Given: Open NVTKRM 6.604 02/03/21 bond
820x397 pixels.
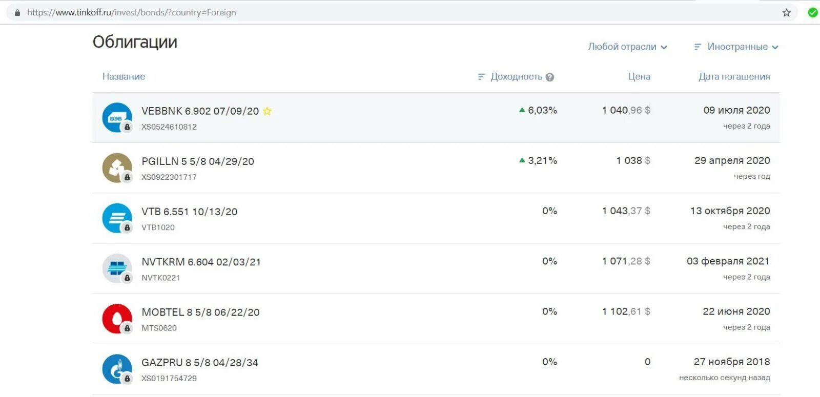Looking at the screenshot, I should [x=201, y=262].
